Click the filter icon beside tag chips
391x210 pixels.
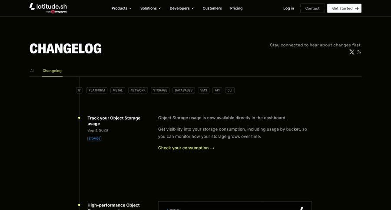click(79, 90)
